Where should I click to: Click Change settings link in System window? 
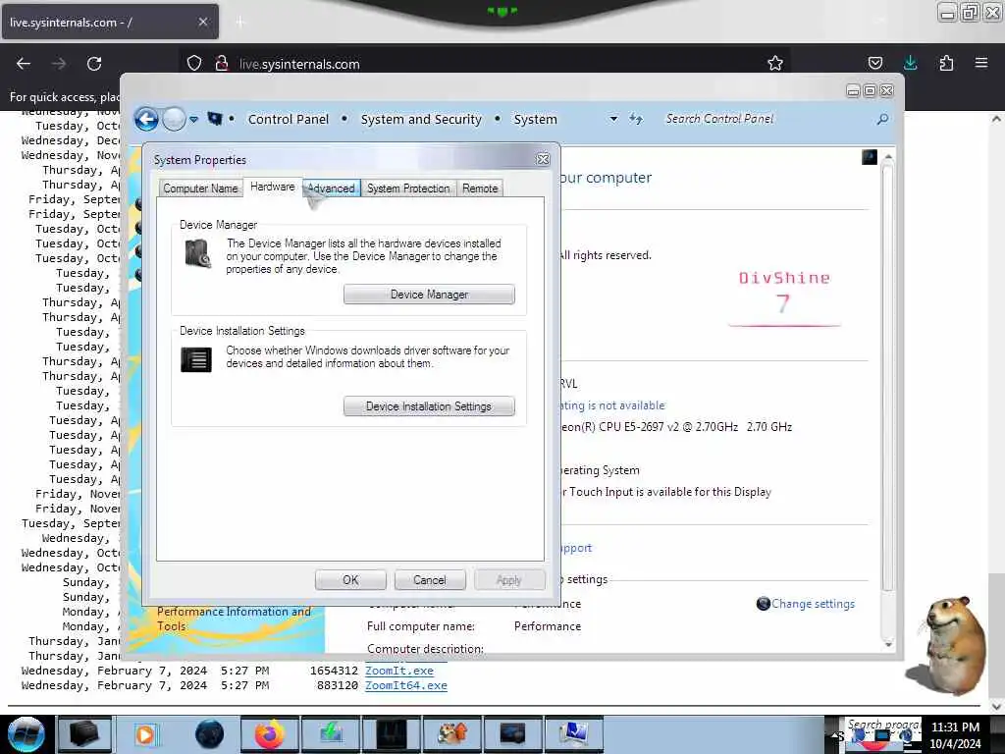(813, 604)
